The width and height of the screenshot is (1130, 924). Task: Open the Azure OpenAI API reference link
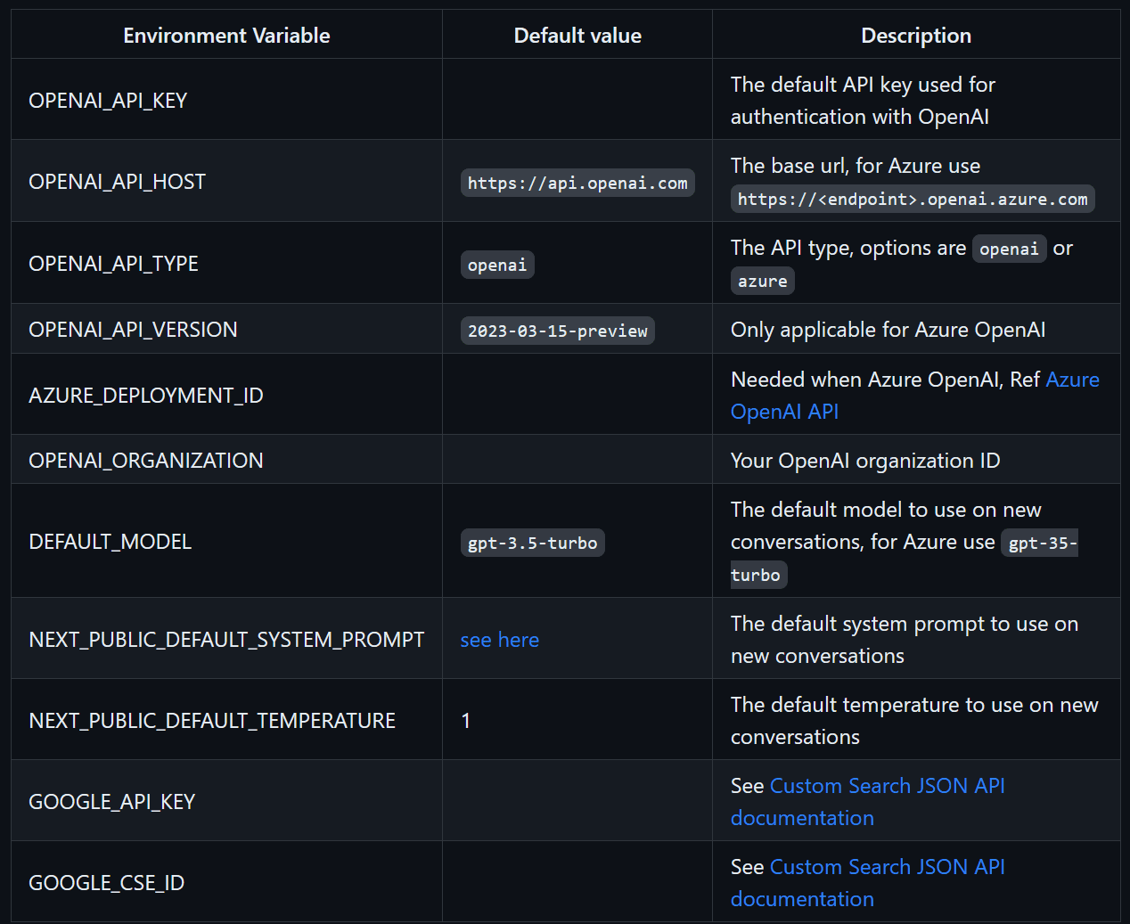point(1071,380)
